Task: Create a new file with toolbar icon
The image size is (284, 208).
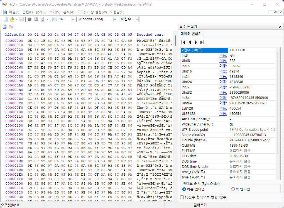Action: coord(6,19)
